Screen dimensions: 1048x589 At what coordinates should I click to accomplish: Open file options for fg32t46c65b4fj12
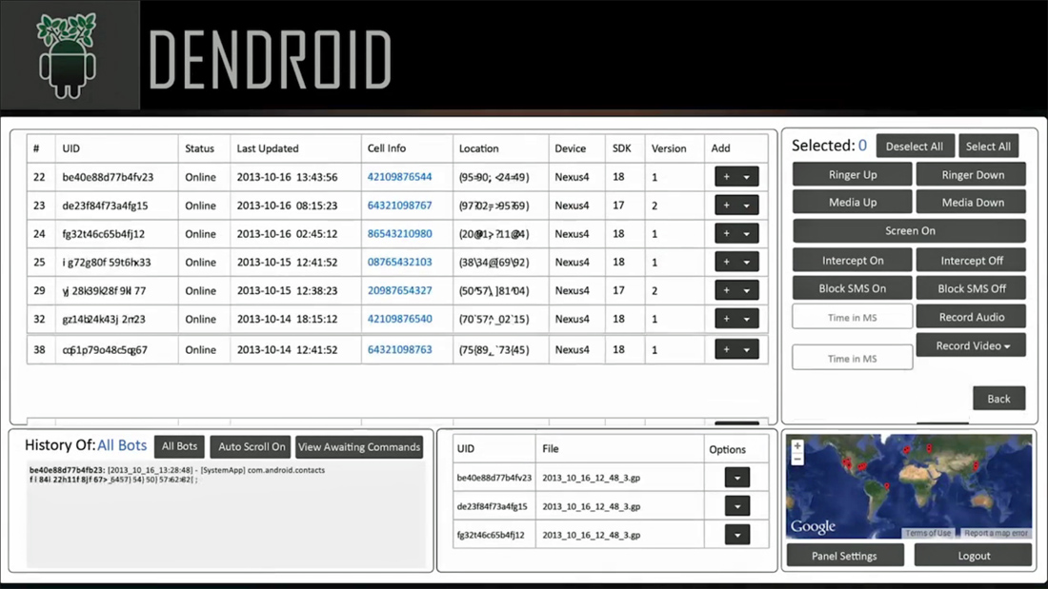pyautogui.click(x=737, y=535)
